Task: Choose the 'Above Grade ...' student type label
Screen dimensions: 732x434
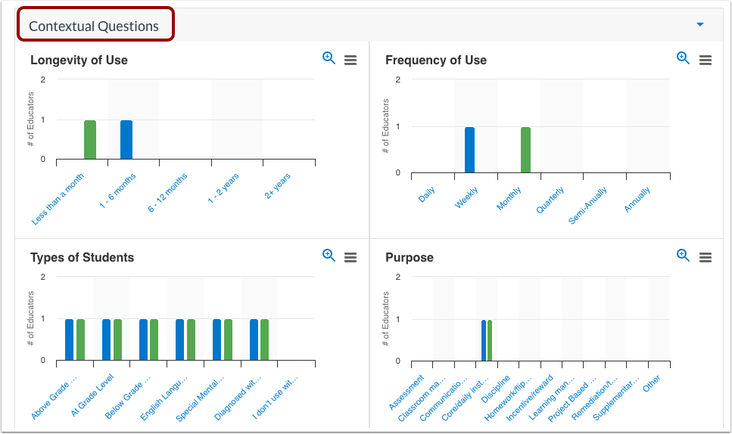Action: pyautogui.click(x=55, y=399)
